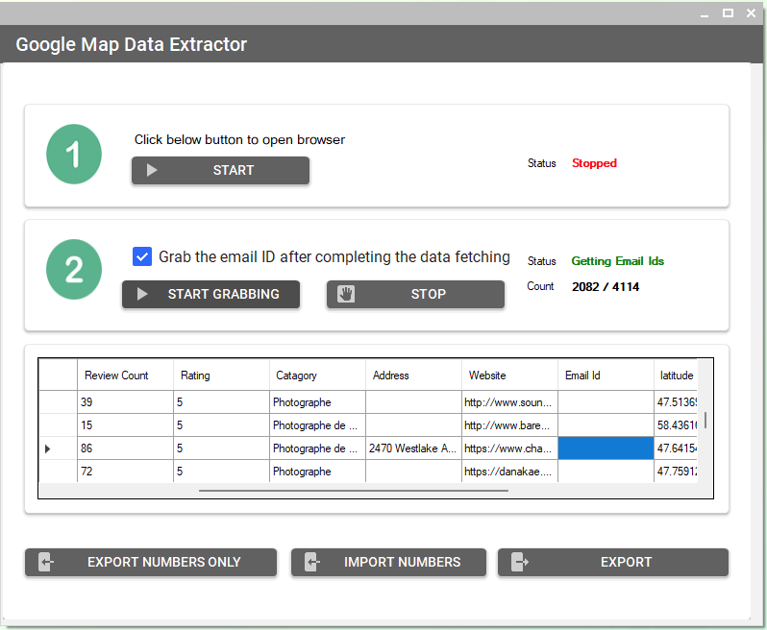Screen dimensions: 767x630
Task: Select the Review Count cell showing 15
Action: (125, 425)
